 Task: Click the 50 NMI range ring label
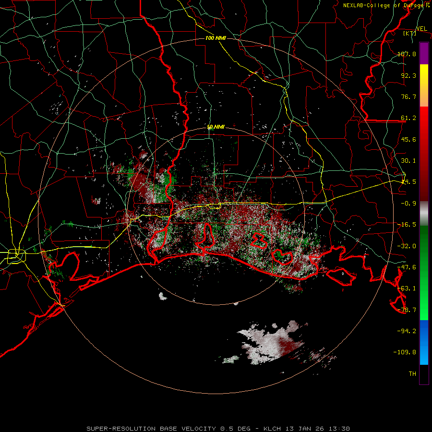[216, 127]
